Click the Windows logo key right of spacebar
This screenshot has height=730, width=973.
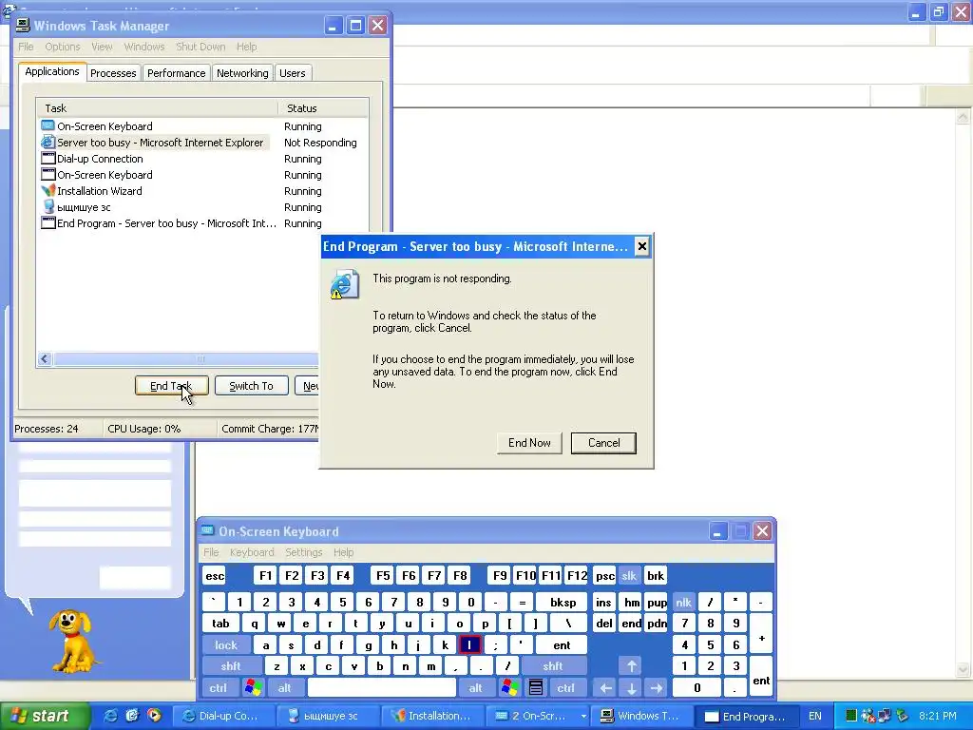pyautogui.click(x=510, y=687)
